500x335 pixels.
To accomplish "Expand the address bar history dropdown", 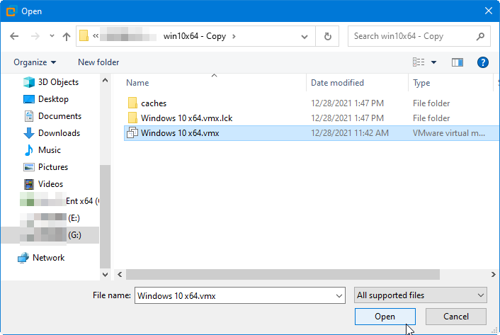I will pos(305,36).
